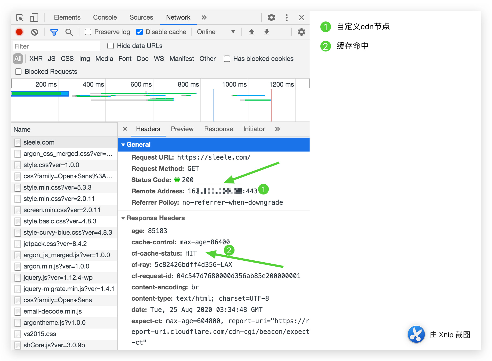492x361 pixels.
Task: Open network search with magnifier icon
Action: 69,32
